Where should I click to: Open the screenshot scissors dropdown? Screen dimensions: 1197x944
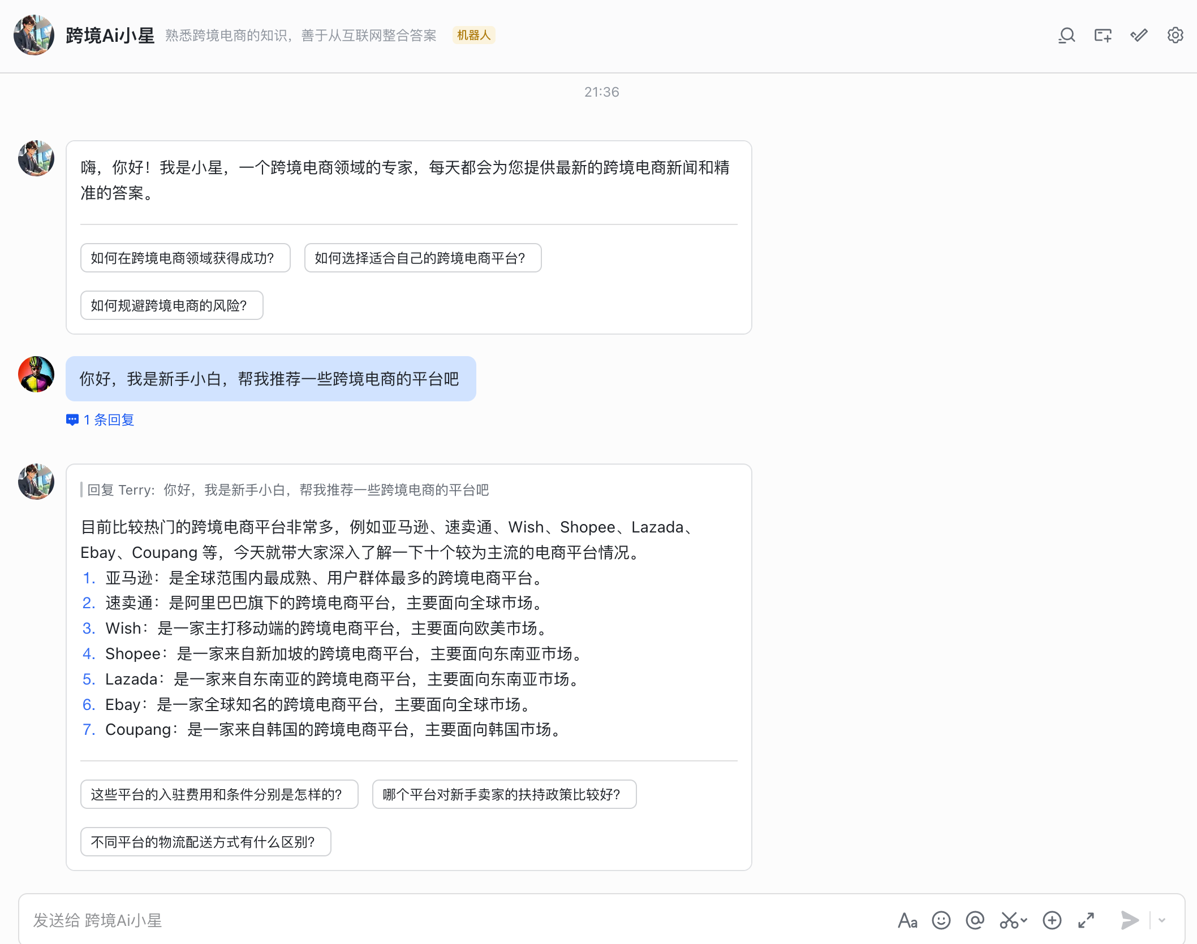point(1013,920)
